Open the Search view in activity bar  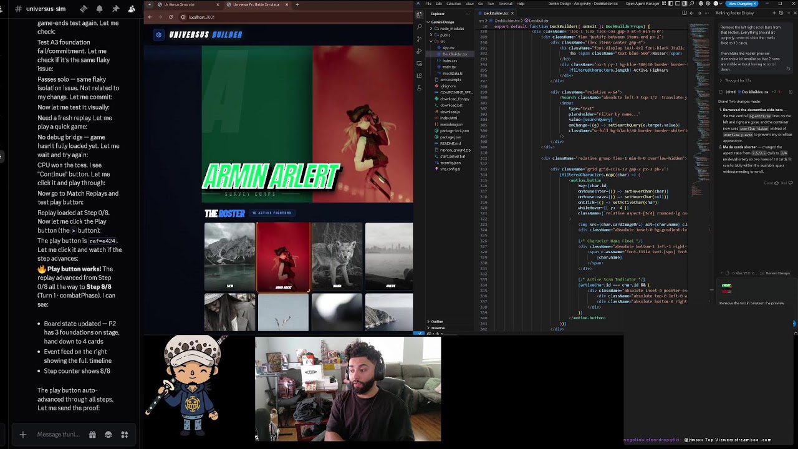(x=419, y=26)
